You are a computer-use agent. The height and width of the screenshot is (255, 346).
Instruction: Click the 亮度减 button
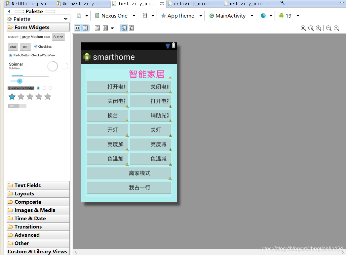[150, 144]
